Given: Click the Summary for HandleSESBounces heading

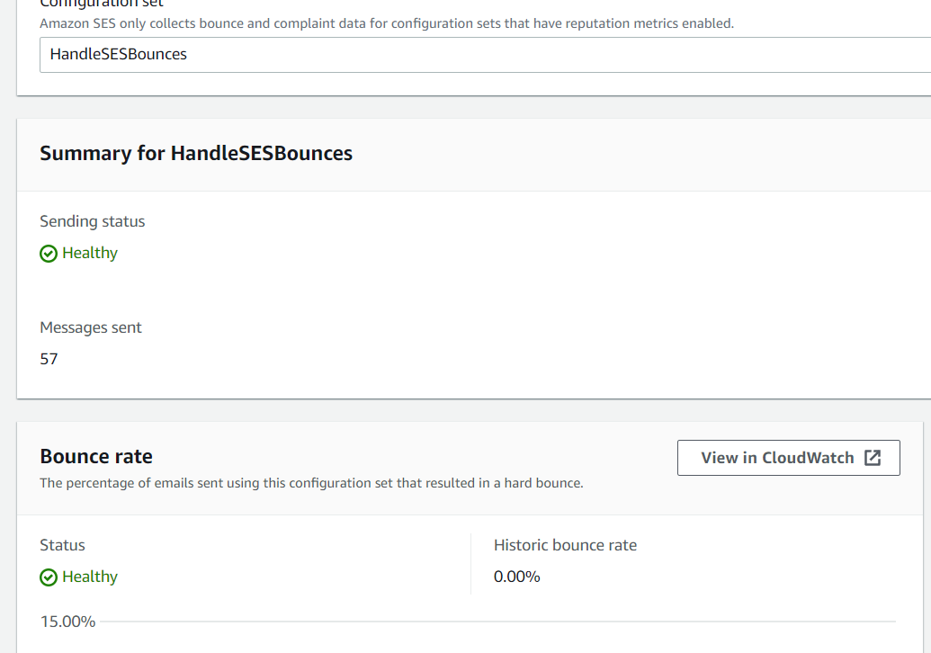Looking at the screenshot, I should tap(196, 153).
